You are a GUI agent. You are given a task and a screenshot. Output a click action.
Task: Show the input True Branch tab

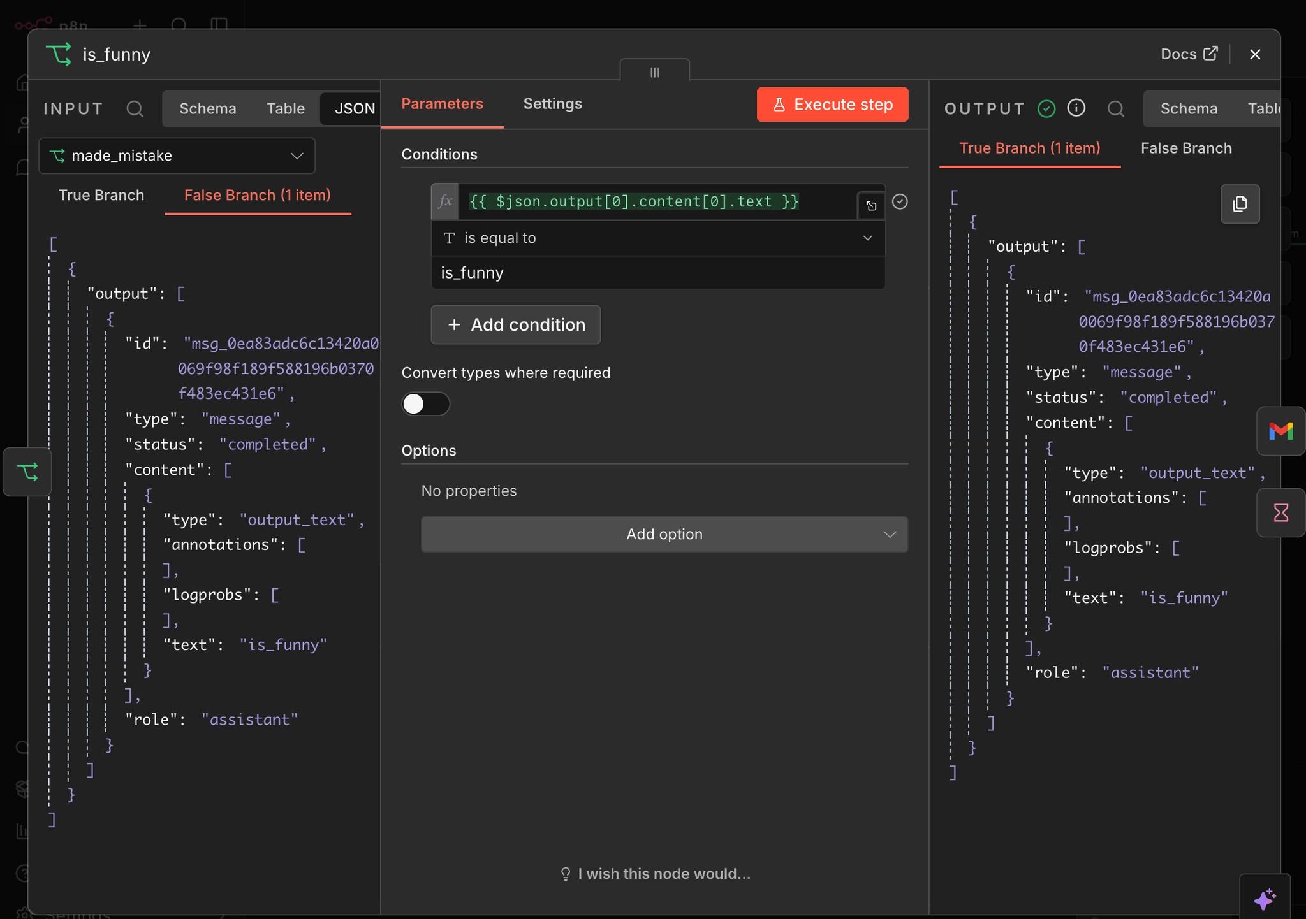(101, 195)
